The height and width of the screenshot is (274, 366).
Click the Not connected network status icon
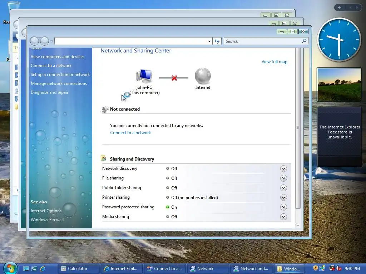click(x=105, y=109)
